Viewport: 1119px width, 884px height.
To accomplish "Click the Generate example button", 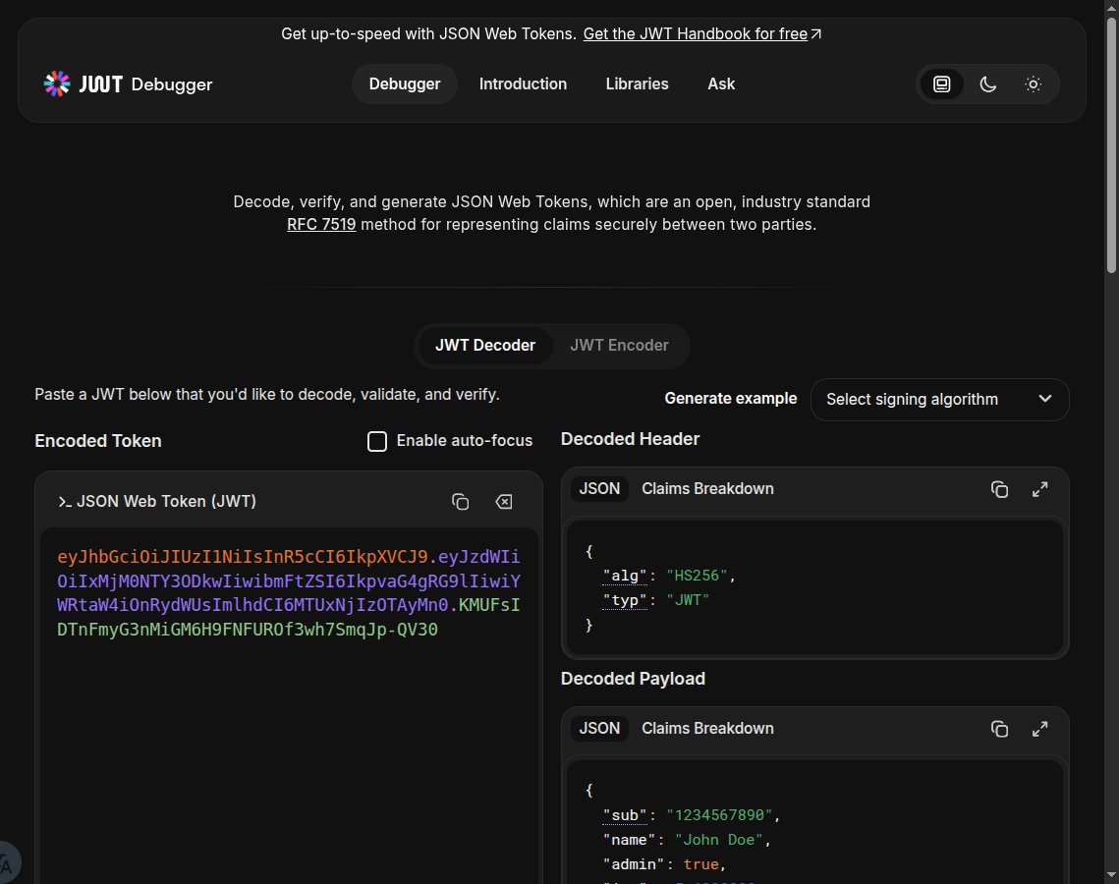I will pos(731,399).
